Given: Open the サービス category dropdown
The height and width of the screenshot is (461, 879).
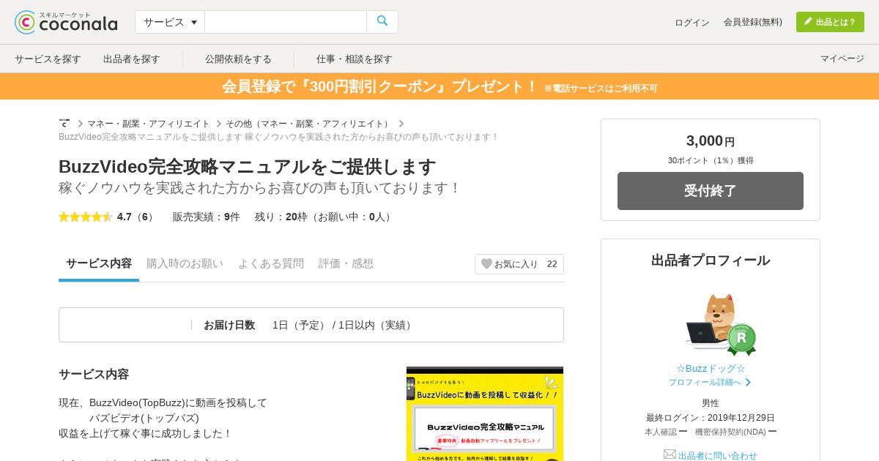Looking at the screenshot, I should click(170, 22).
